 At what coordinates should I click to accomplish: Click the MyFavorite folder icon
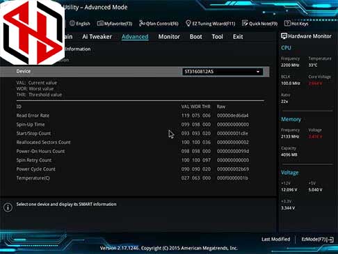(x=100, y=24)
